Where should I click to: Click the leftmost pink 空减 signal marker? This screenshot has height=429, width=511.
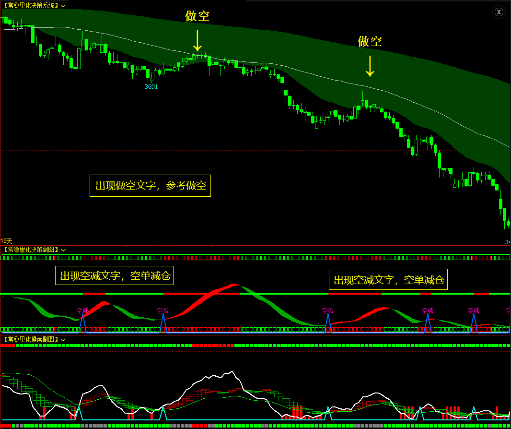tap(82, 310)
